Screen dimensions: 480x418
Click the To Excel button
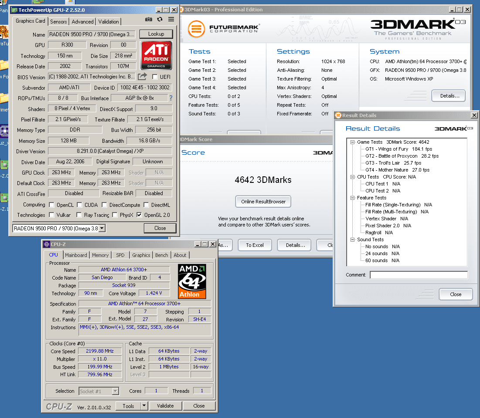coord(255,245)
